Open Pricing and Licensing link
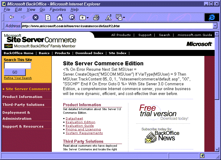 (x=83, y=129)
